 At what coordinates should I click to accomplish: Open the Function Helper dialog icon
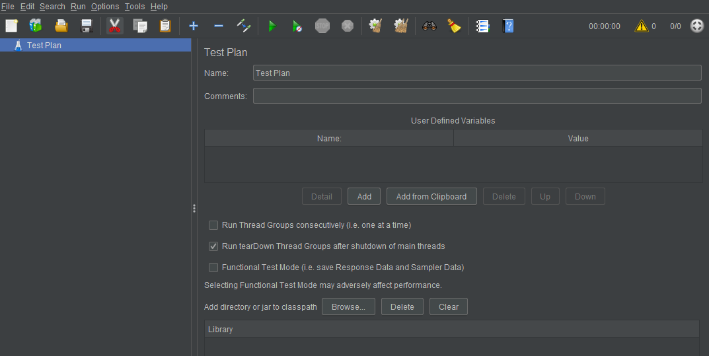tap(483, 26)
